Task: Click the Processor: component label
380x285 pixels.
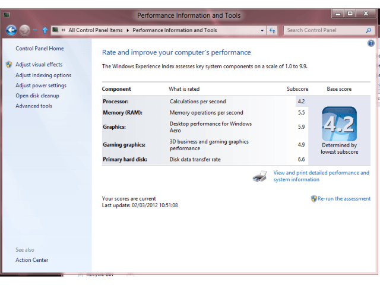Action: (116, 102)
